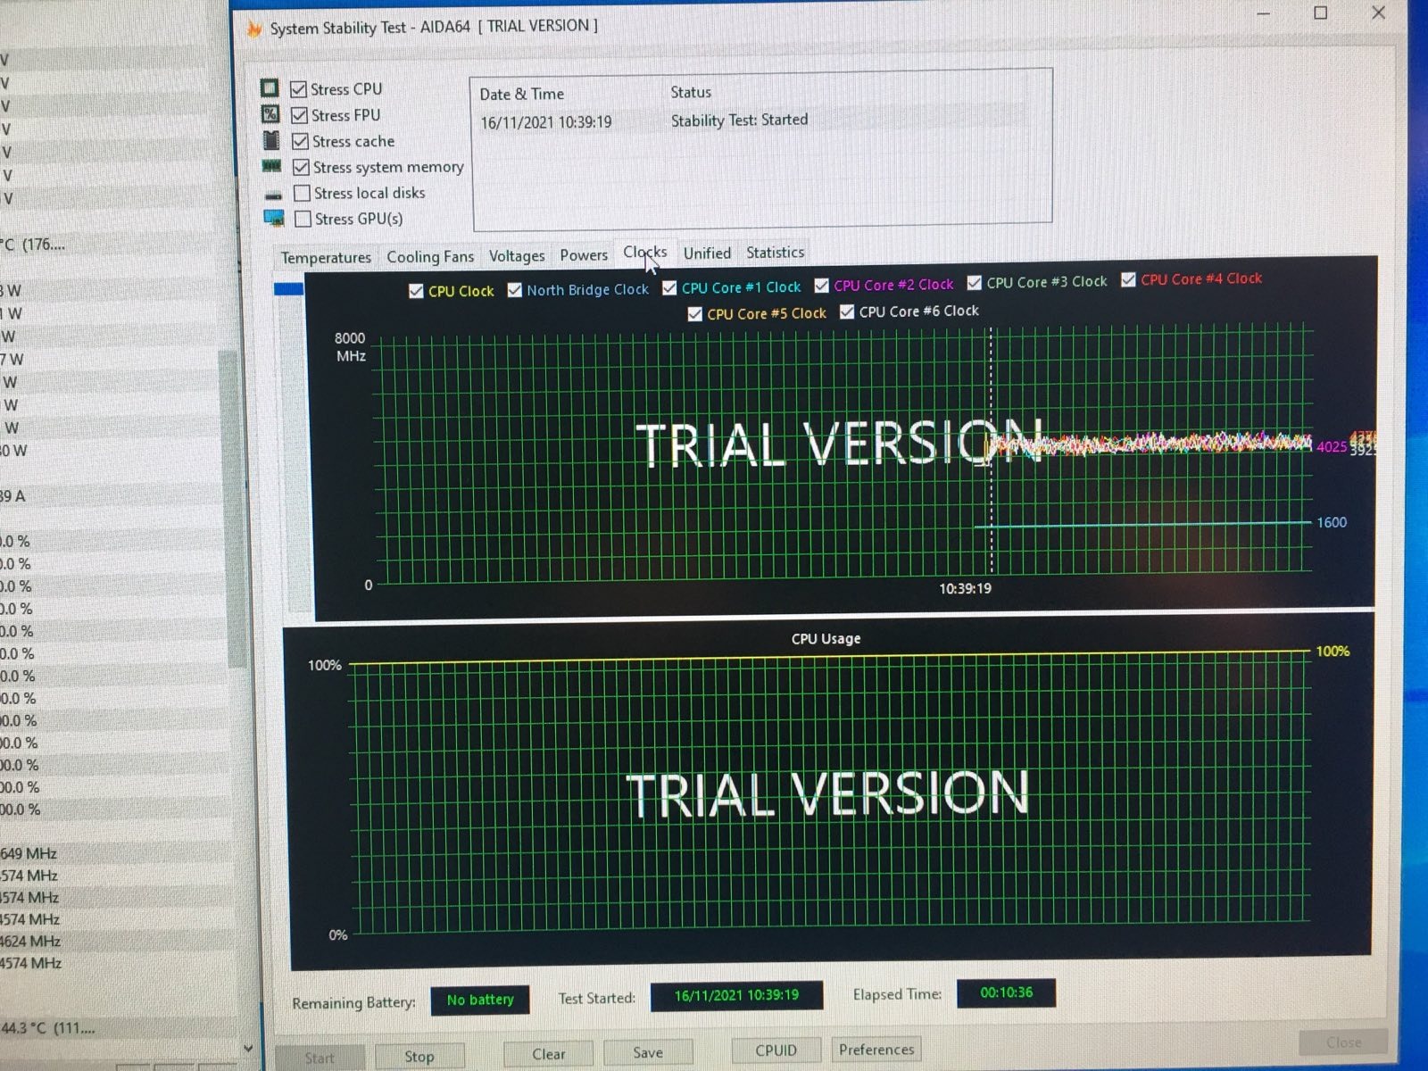Click the 4624 MHz reading in left panel
This screenshot has width=1428, height=1071.
click(30, 941)
